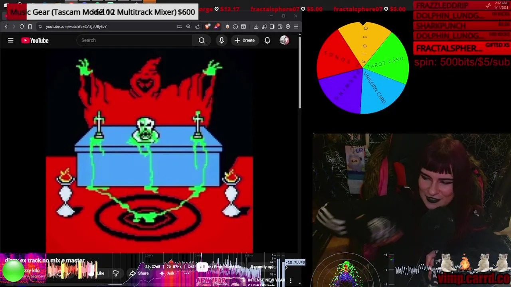Start voice search with the microphone icon

(x=222, y=40)
